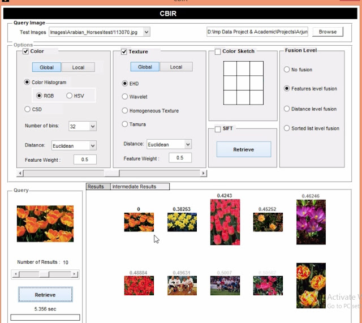Open the yellow flowers result 0.38253

[x=182, y=222]
